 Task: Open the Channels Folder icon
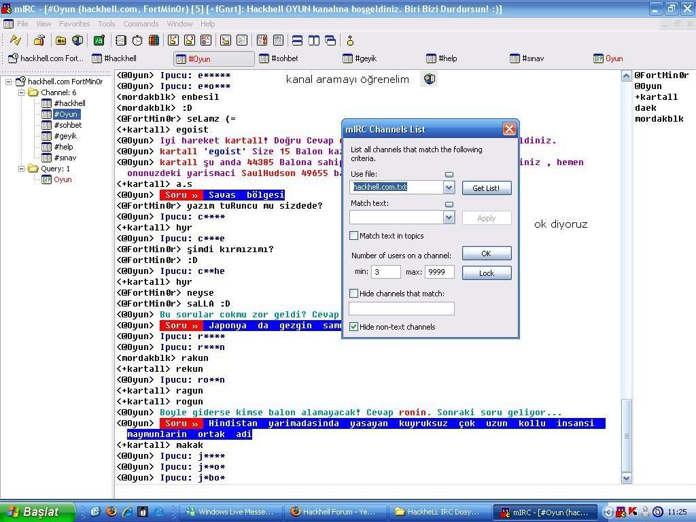(60, 40)
